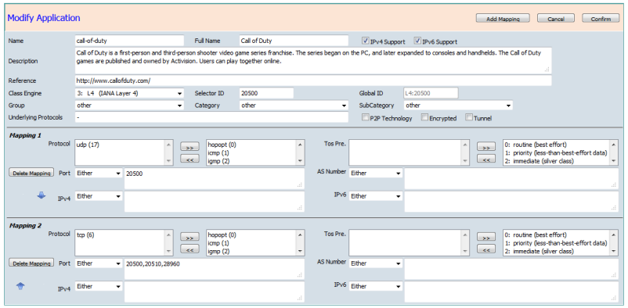Click the Reference URL field
Screen dimensions: 628x308
tap(313, 81)
